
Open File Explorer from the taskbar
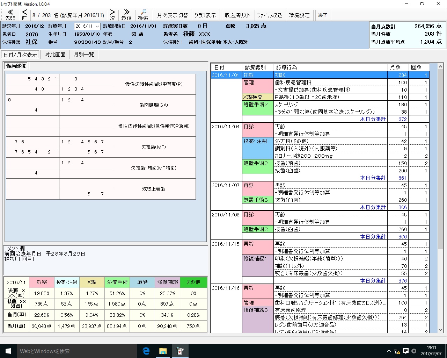coord(163,351)
